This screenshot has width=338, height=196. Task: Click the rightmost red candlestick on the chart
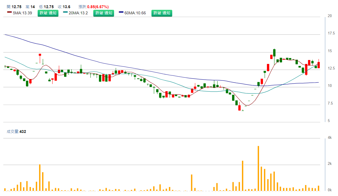(x=319, y=65)
